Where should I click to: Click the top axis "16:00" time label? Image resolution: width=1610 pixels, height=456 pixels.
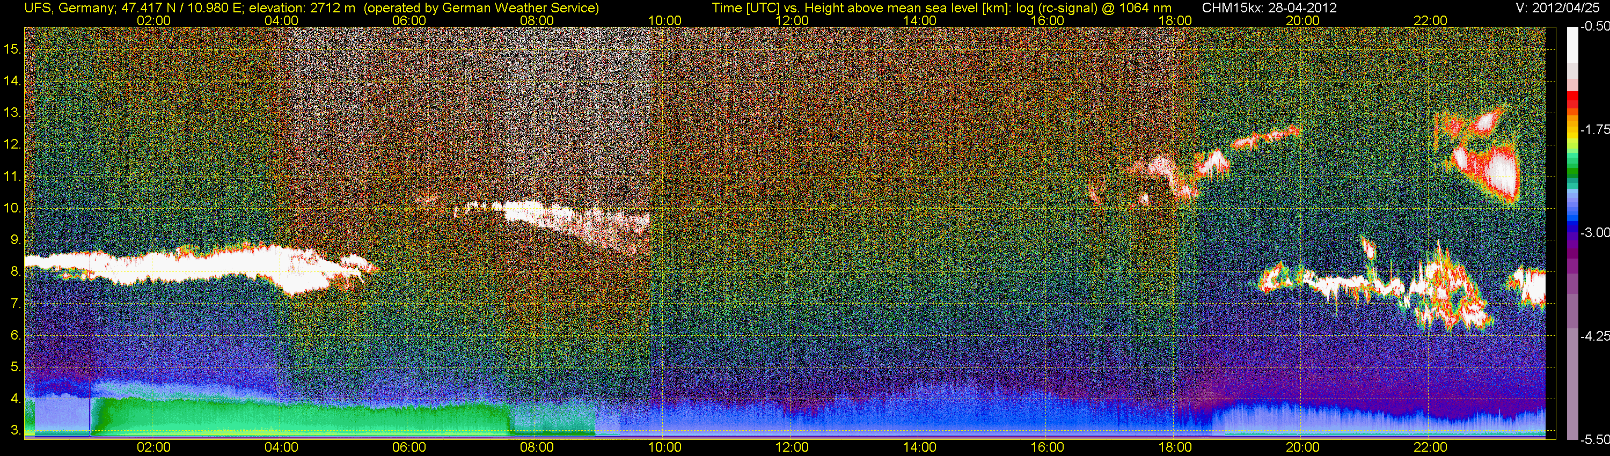click(x=1048, y=20)
